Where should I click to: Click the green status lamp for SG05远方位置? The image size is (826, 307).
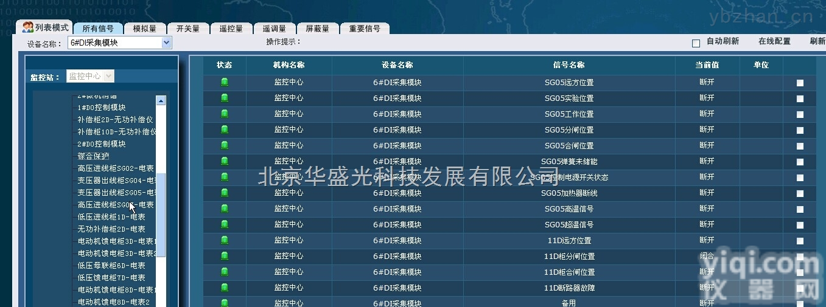[225, 82]
